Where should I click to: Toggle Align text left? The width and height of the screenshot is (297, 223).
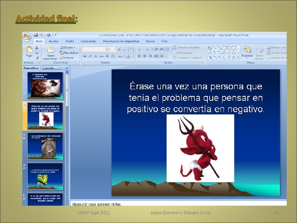click(139, 56)
